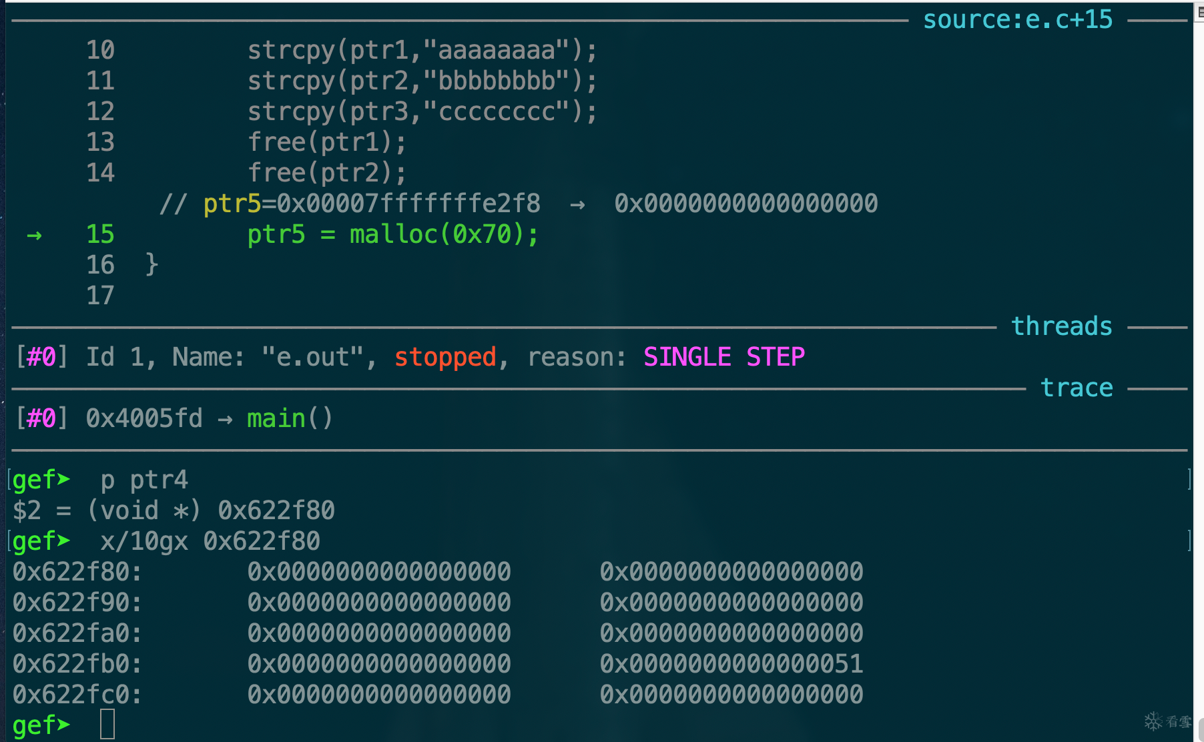Click the green current-line arrow beside line 15
Image resolution: width=1204 pixels, height=742 pixels.
click(34, 235)
